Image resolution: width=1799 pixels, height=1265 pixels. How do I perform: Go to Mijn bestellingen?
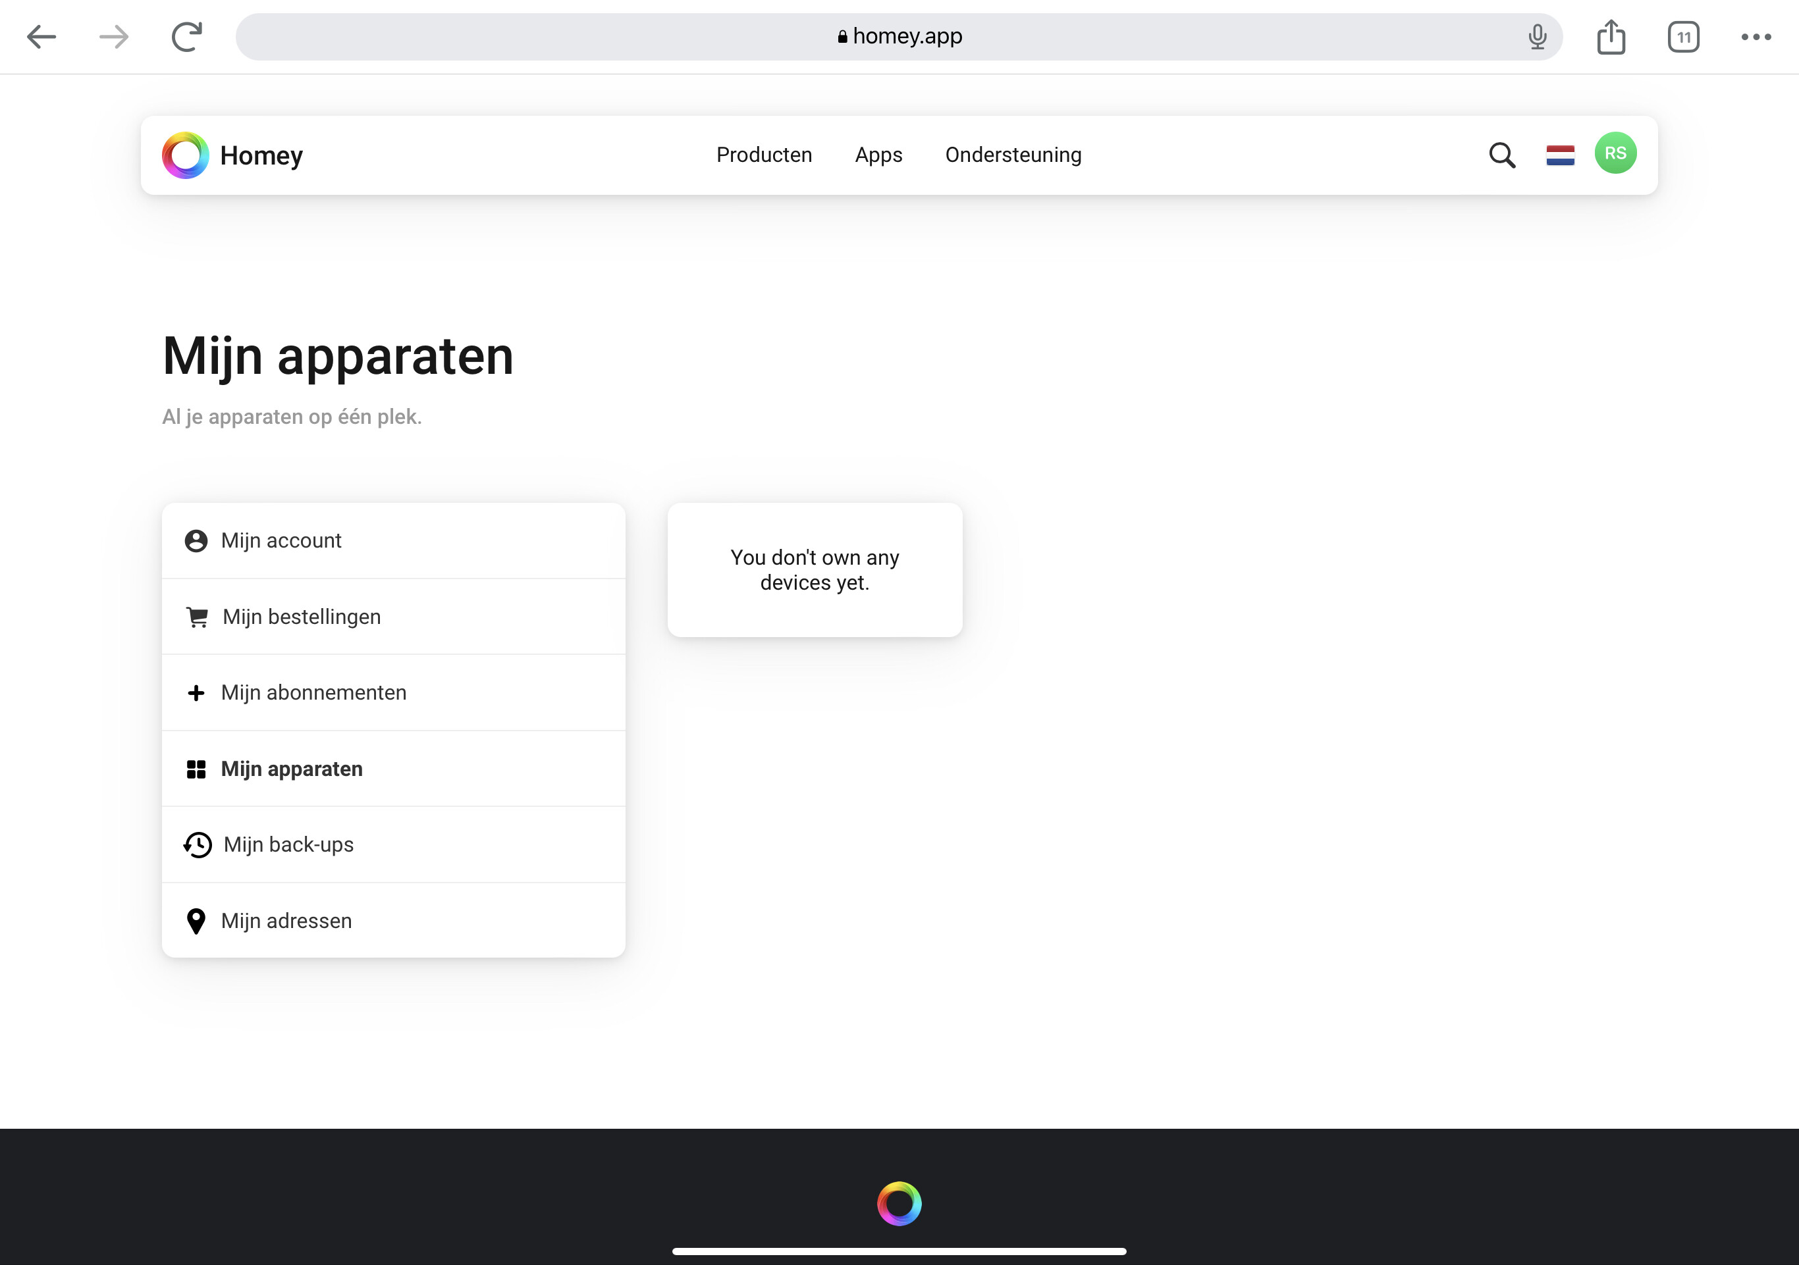tap(302, 617)
